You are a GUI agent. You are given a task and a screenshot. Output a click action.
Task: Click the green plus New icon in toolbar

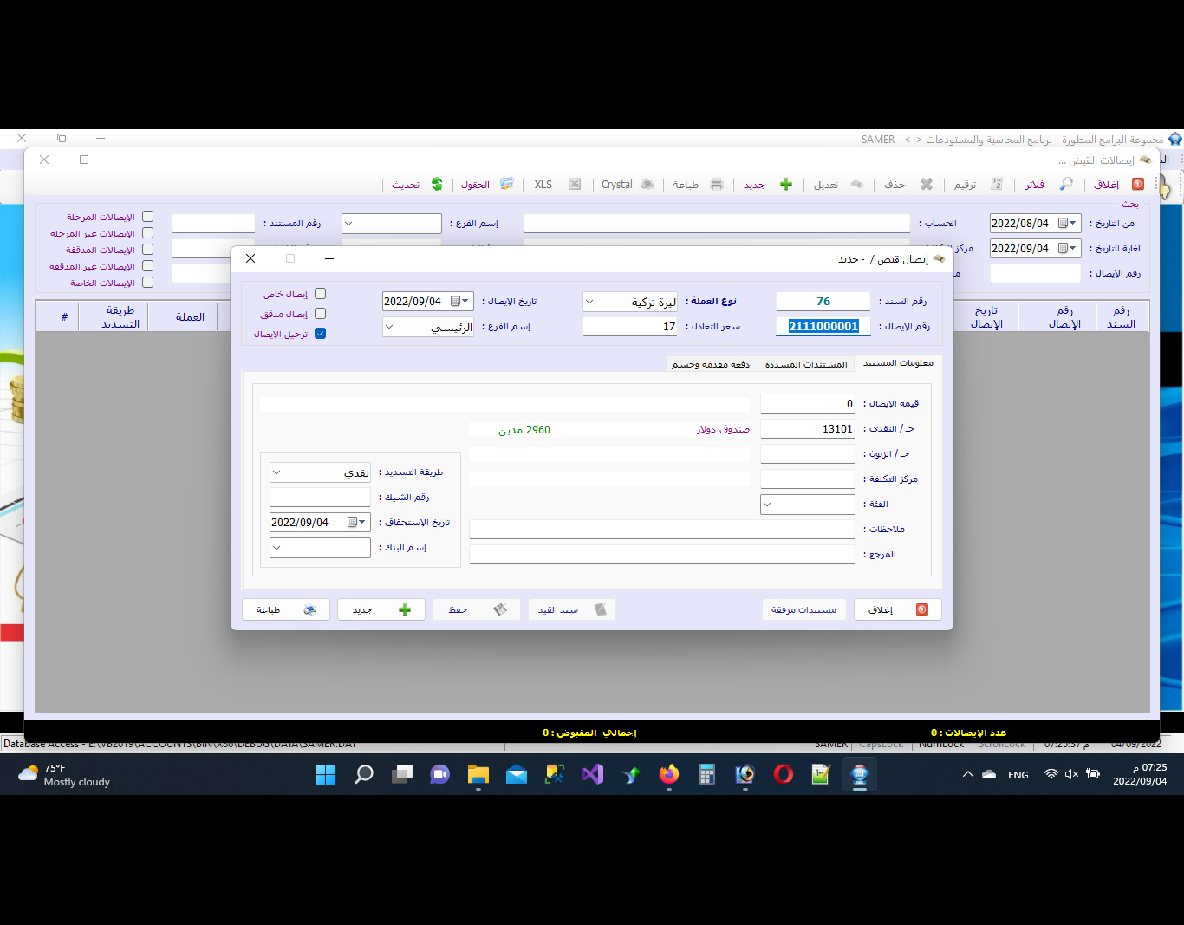[x=786, y=185]
